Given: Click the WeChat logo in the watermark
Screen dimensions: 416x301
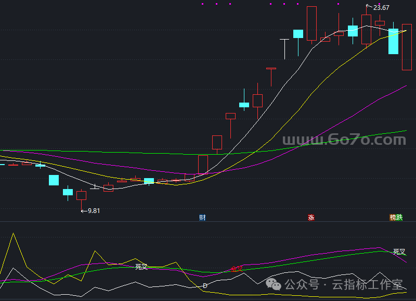Looking at the screenshot, I should (x=274, y=284).
